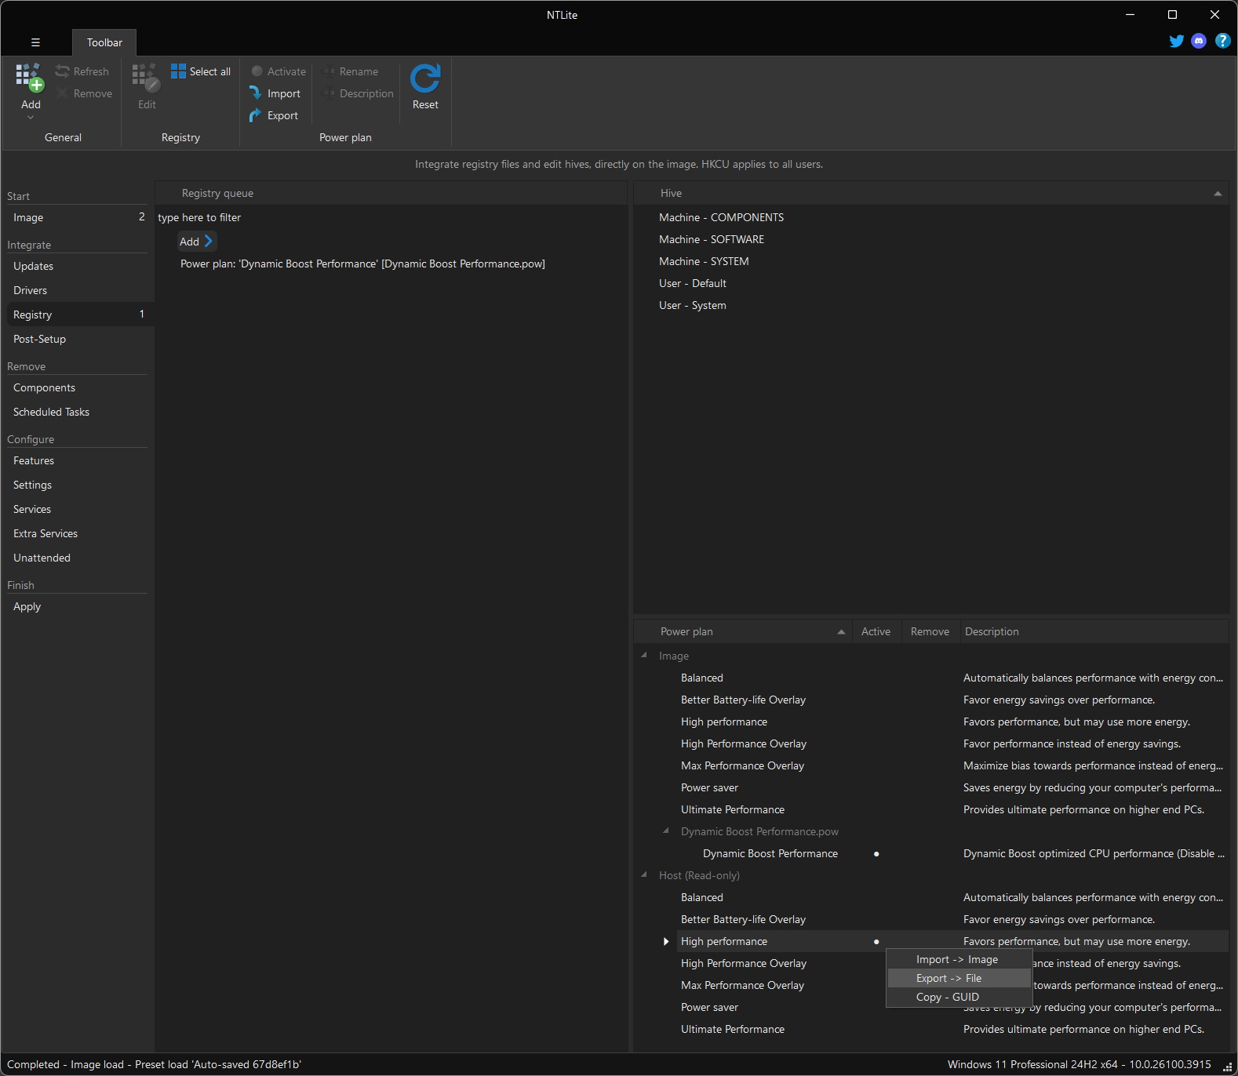
Task: Select Host group's Power saver plan
Action: [x=709, y=1007]
